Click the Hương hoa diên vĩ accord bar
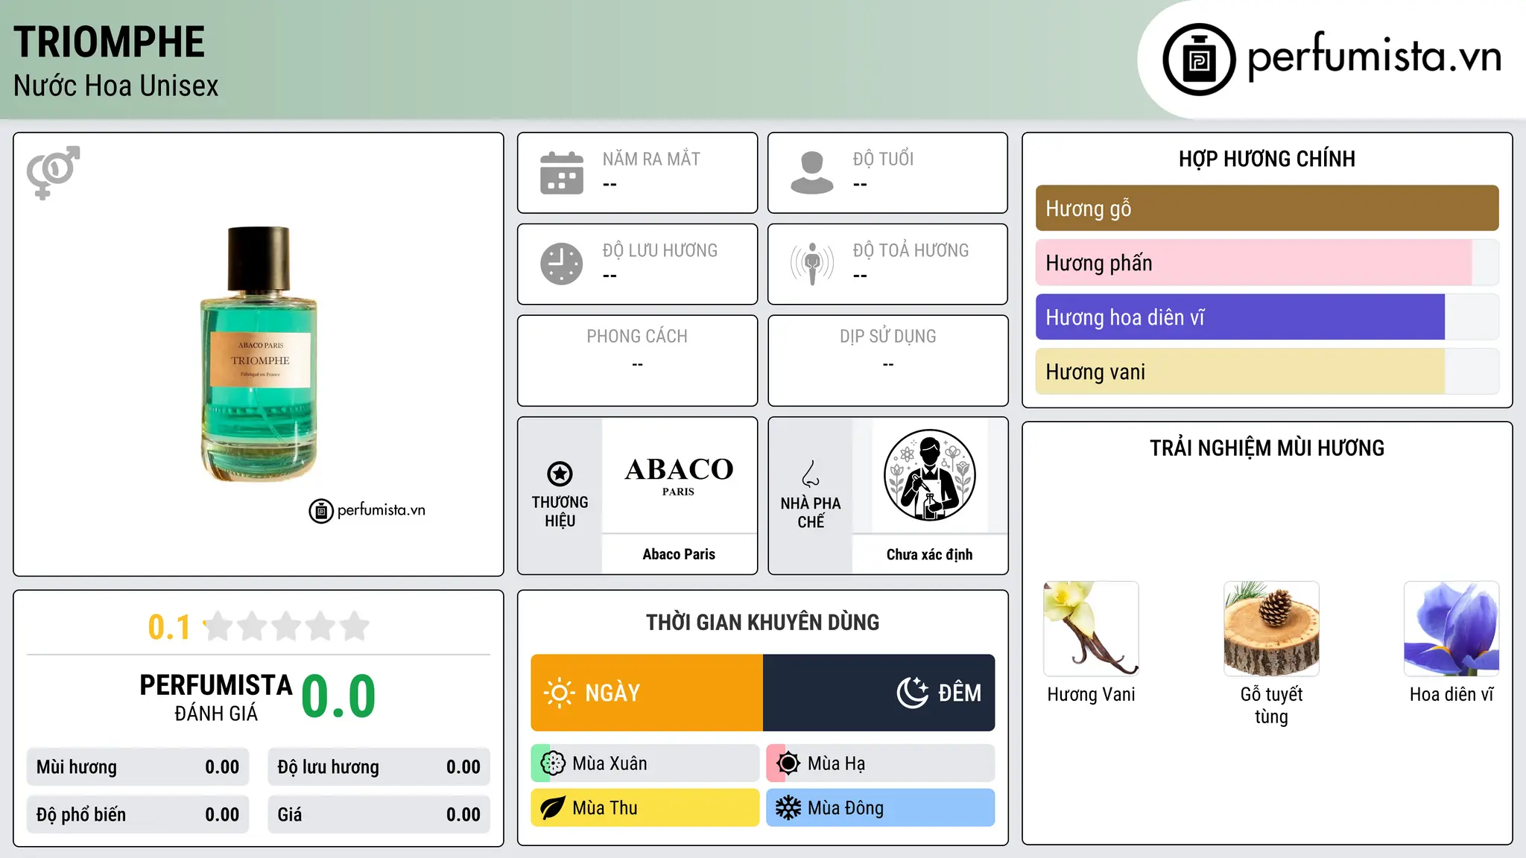 1267,317
